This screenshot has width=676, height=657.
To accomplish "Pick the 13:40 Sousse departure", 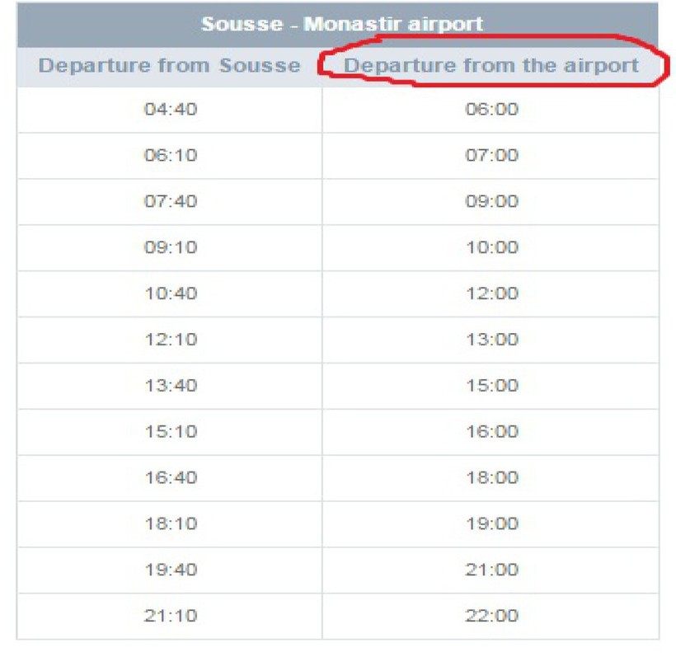I will (171, 386).
